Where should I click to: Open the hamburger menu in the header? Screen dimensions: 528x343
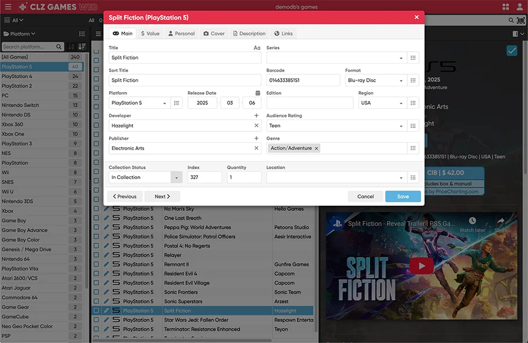click(x=8, y=7)
